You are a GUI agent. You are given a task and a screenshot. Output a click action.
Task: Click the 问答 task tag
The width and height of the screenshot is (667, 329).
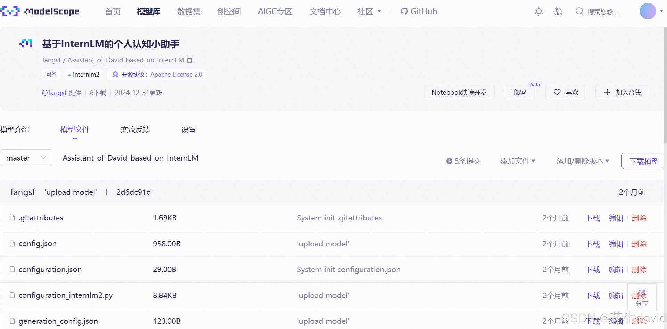coord(51,75)
